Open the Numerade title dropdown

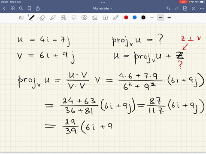pyautogui.click(x=103, y=9)
